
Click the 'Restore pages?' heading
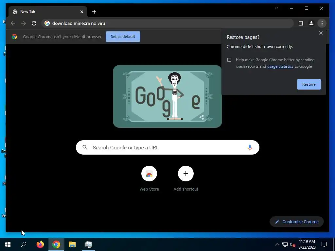pyautogui.click(x=243, y=37)
